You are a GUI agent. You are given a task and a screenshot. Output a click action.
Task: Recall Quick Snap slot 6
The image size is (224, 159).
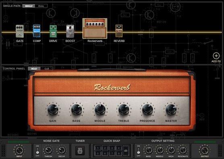[105, 153]
